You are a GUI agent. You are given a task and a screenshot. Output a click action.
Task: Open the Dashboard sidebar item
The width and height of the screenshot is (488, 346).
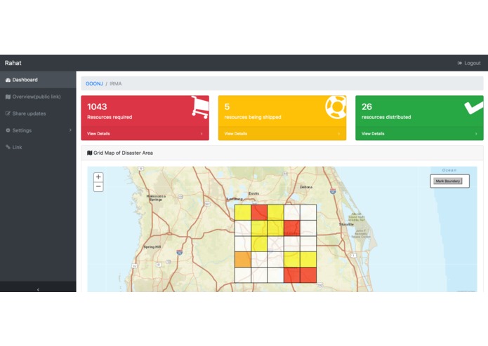[38, 80]
